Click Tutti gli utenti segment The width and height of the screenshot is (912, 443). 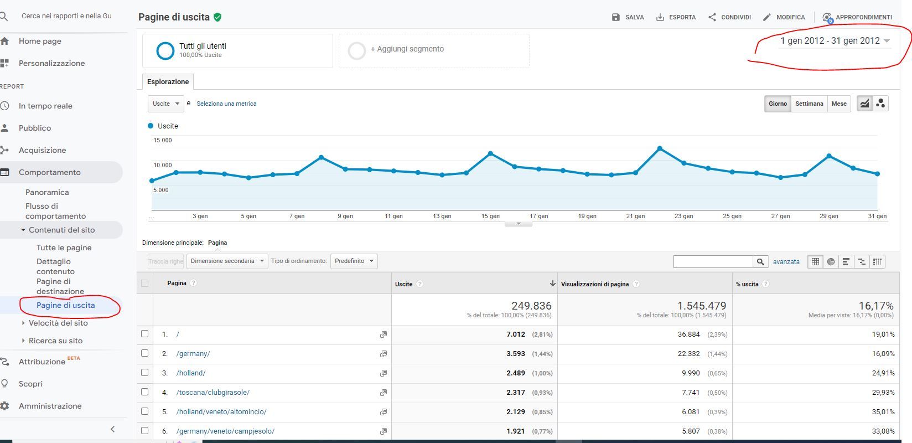point(237,51)
